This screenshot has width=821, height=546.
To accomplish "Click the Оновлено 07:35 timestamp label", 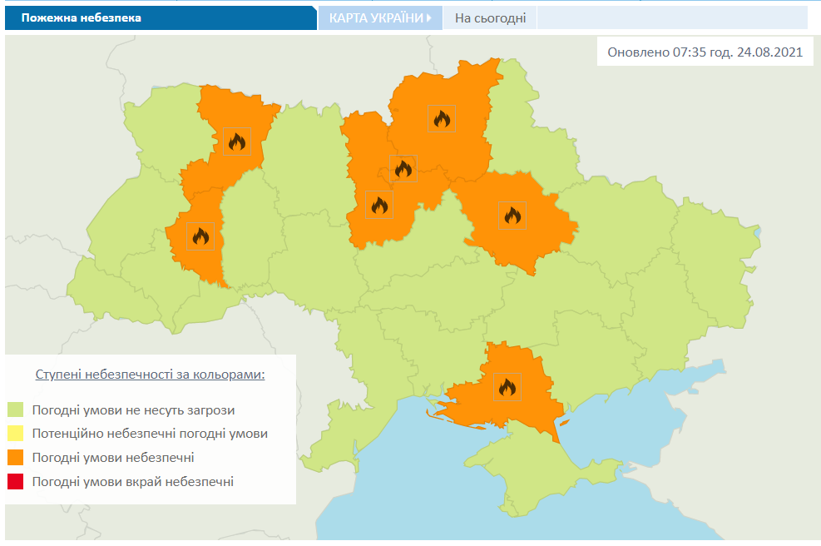I will point(705,51).
